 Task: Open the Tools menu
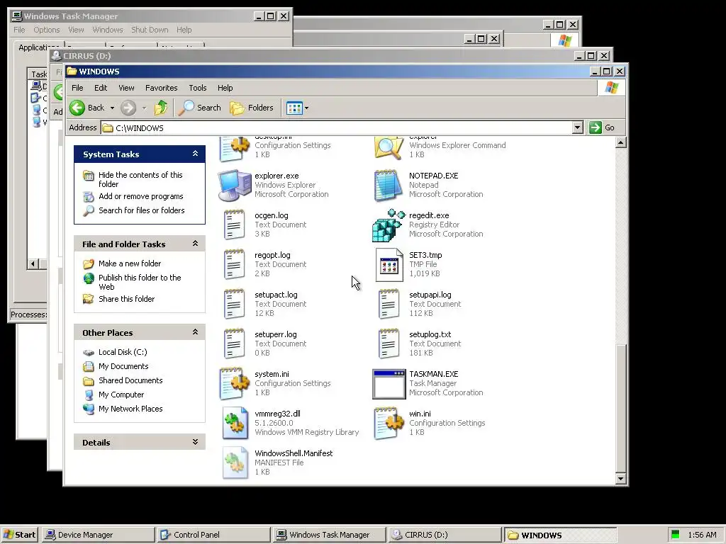pos(198,88)
